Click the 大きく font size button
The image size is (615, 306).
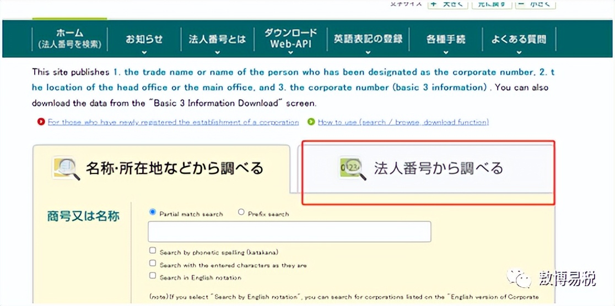coord(447,4)
